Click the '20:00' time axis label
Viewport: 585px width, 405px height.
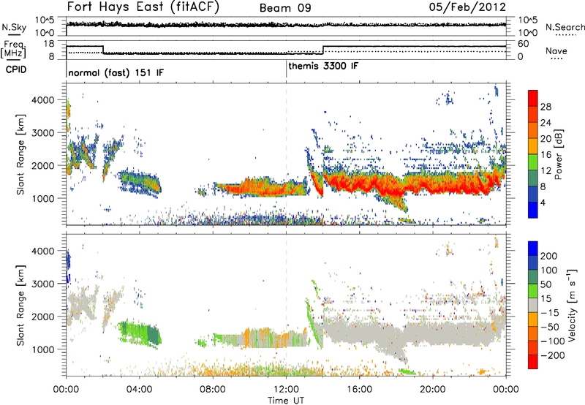point(433,390)
